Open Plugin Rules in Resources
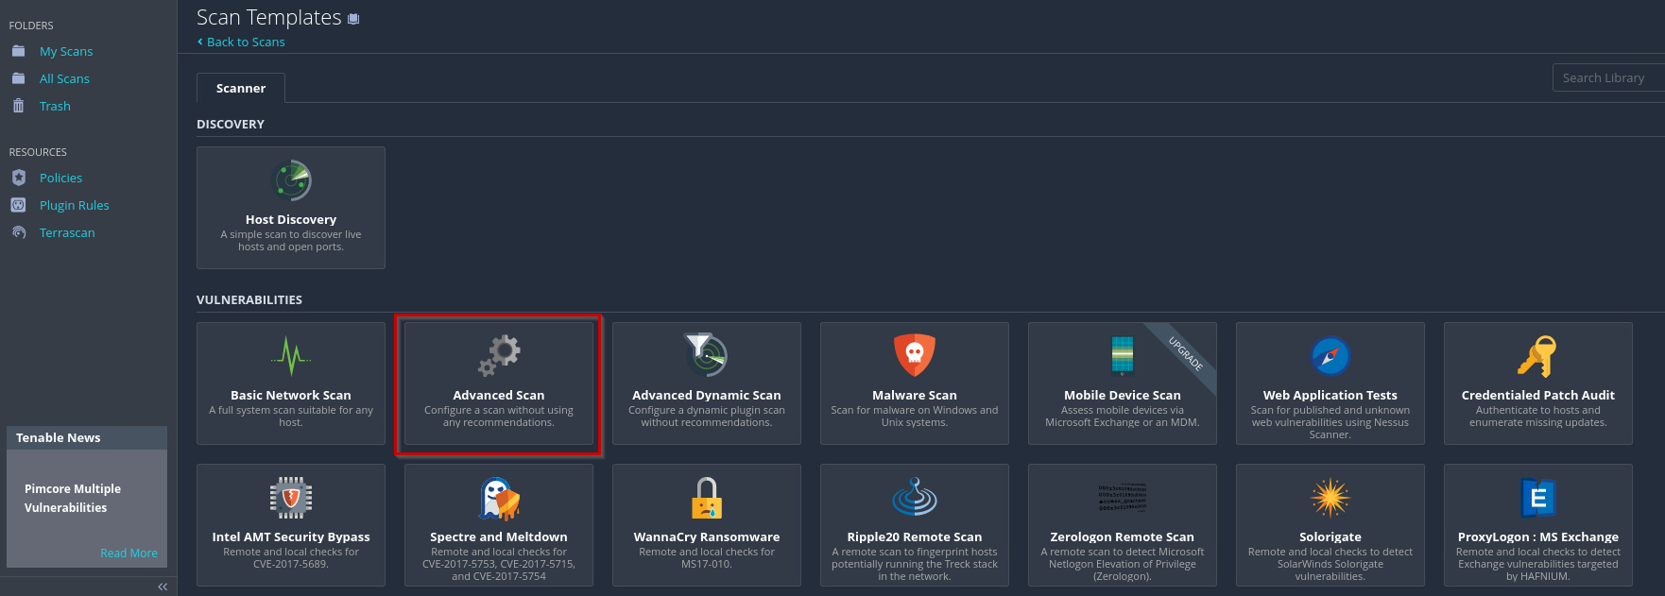The image size is (1665, 596). click(x=74, y=205)
